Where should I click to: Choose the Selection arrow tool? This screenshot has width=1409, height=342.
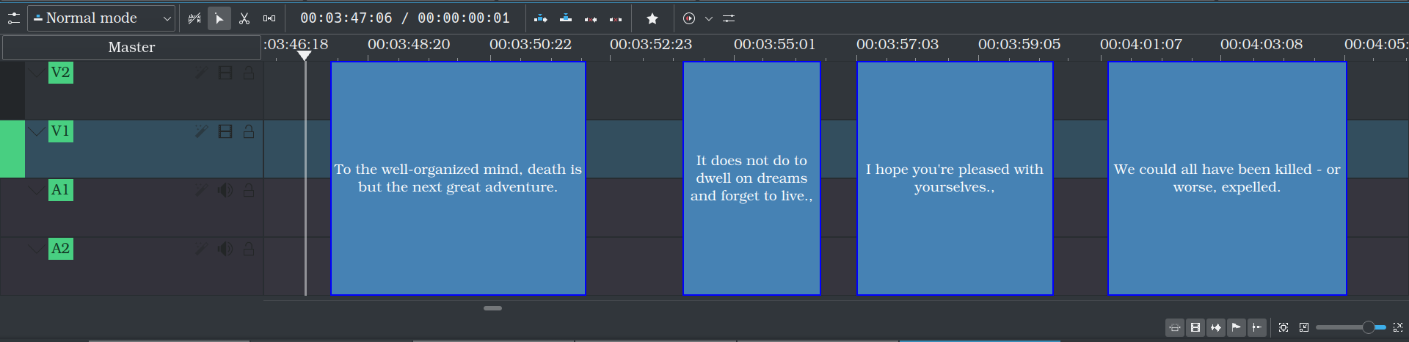[x=219, y=18]
